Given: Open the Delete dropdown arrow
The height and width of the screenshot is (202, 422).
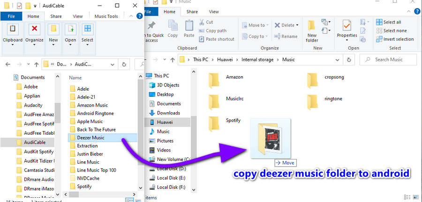Looking at the screenshot, I should [x=297, y=25].
